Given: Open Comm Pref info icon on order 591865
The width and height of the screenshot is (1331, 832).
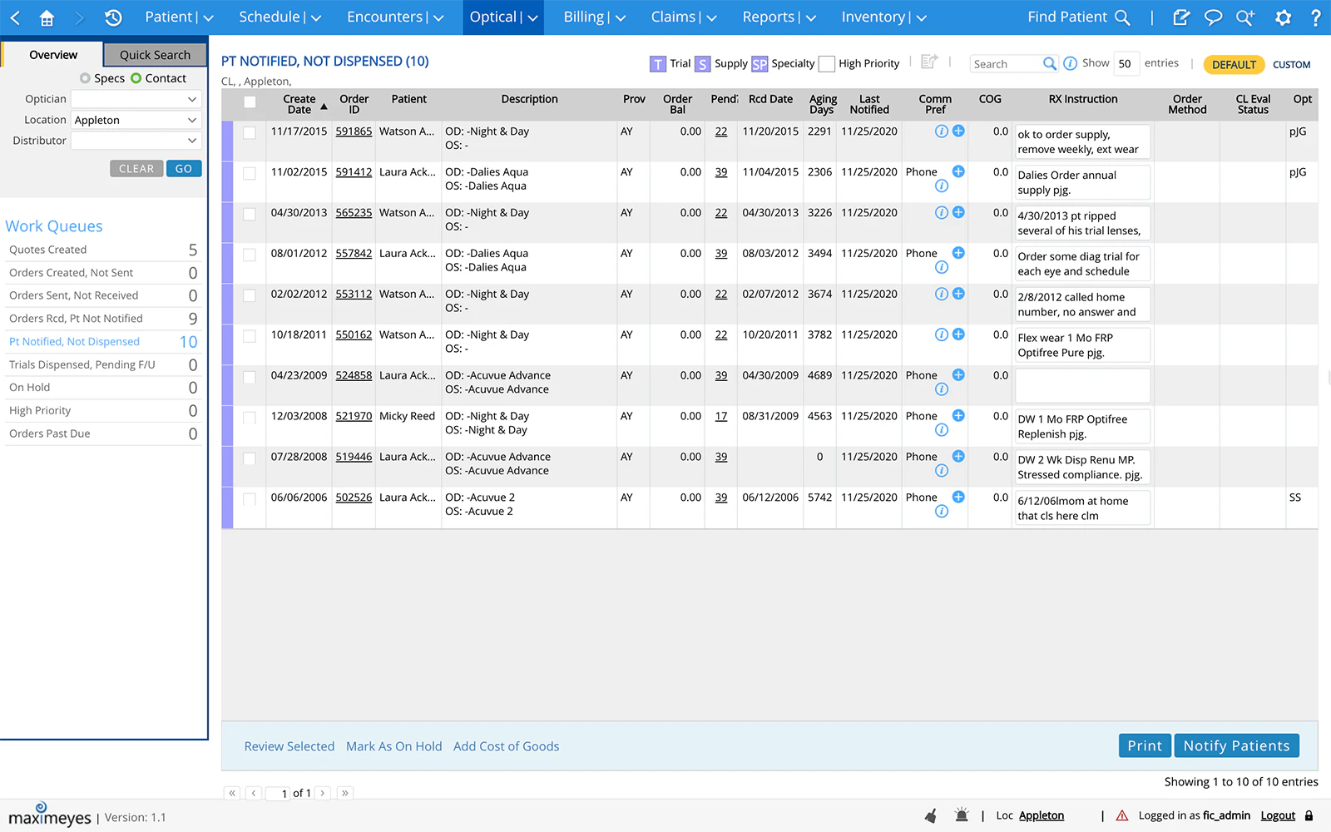Looking at the screenshot, I should (x=941, y=131).
